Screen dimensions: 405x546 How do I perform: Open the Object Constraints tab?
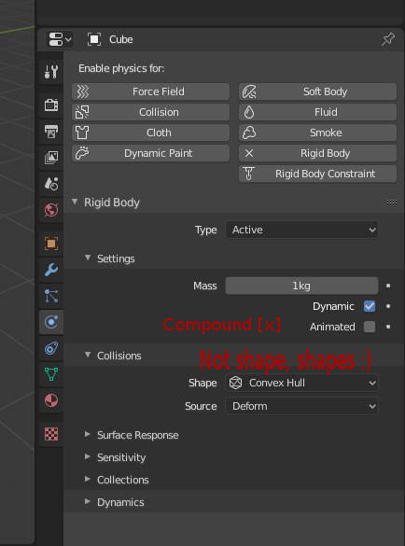click(51, 348)
